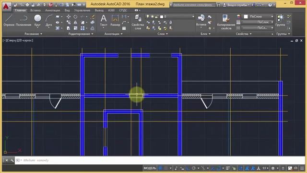Click the Copy tool icon
307x173 pixels.
pos(69,23)
